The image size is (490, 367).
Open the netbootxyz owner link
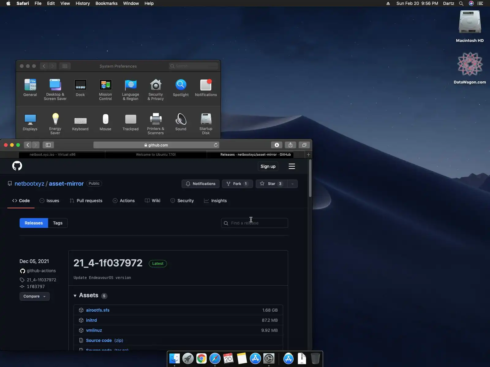29,183
